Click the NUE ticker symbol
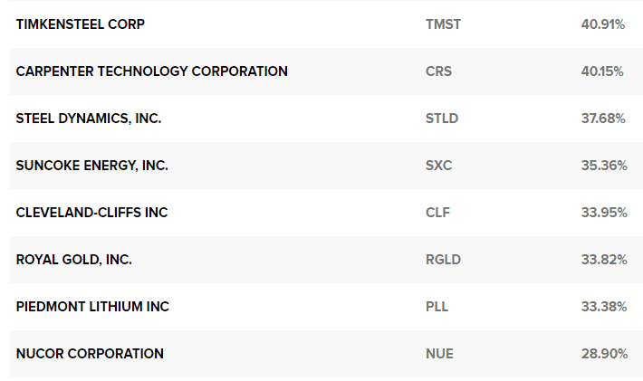The image size is (643, 381). (x=439, y=354)
